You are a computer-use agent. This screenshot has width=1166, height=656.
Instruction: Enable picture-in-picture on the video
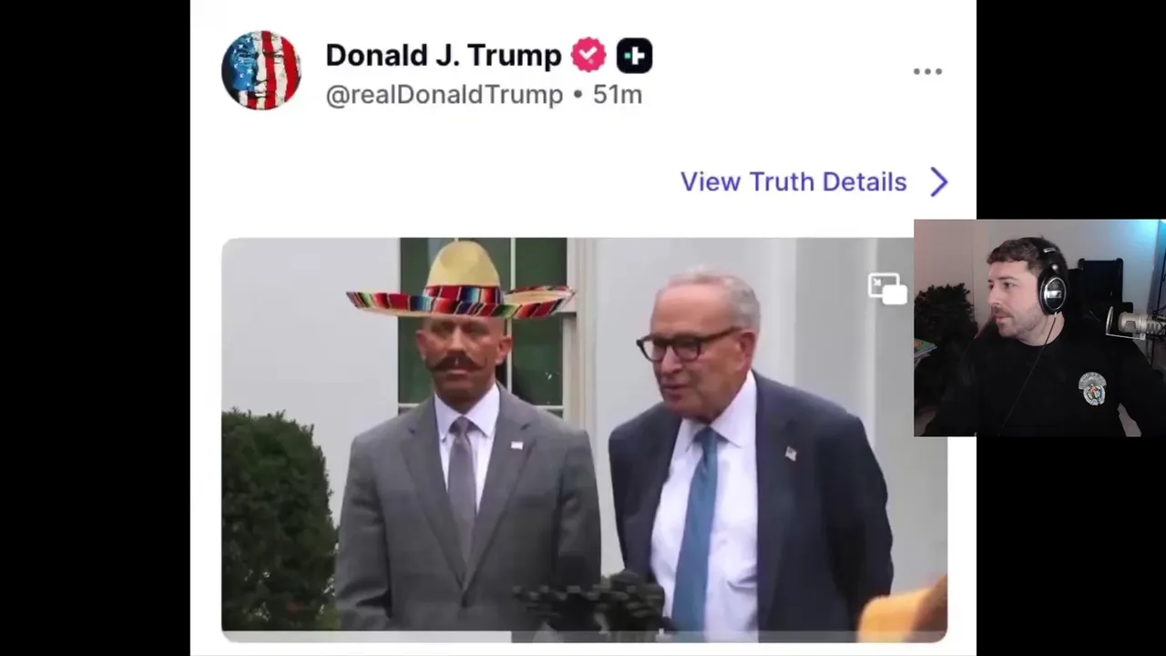click(887, 289)
